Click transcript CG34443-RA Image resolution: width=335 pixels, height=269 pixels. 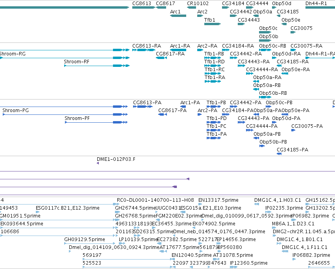coord(241,66)
